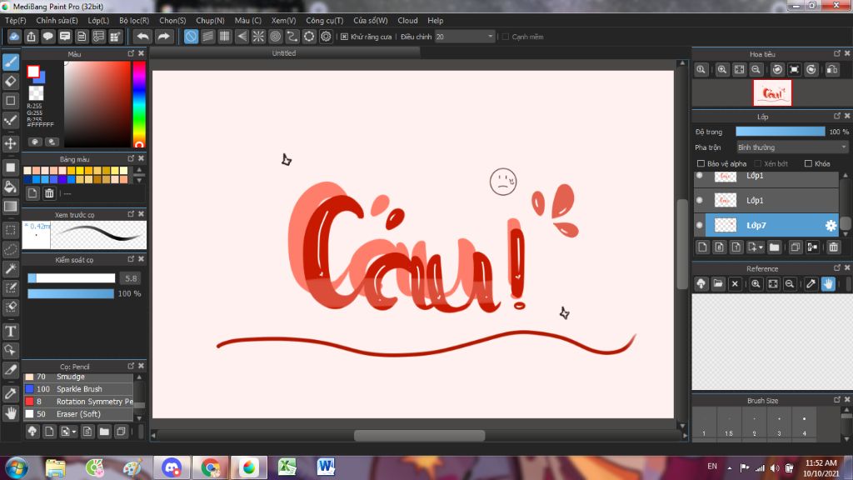The image size is (853, 480).
Task: Delete the selected layer with trash icon
Action: pos(833,247)
